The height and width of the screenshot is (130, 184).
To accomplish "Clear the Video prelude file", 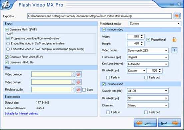I will [79, 74].
